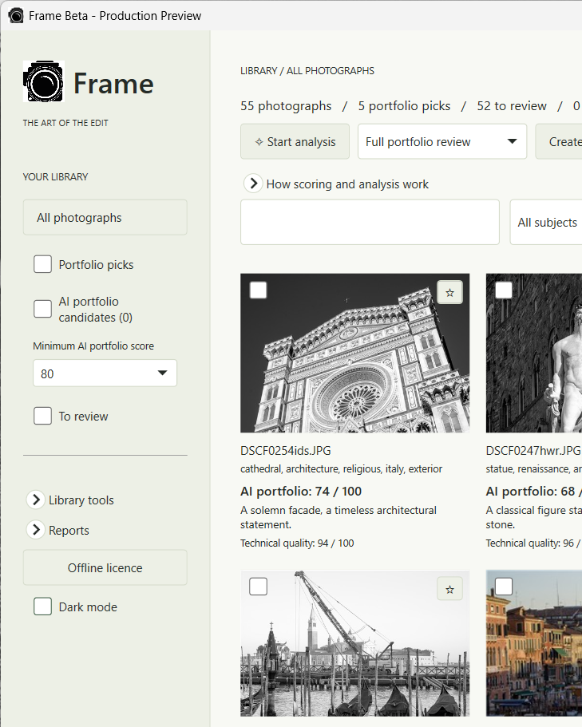Image resolution: width=582 pixels, height=727 pixels.
Task: Click the Frame camera logo in sidebar
Action: [x=44, y=81]
